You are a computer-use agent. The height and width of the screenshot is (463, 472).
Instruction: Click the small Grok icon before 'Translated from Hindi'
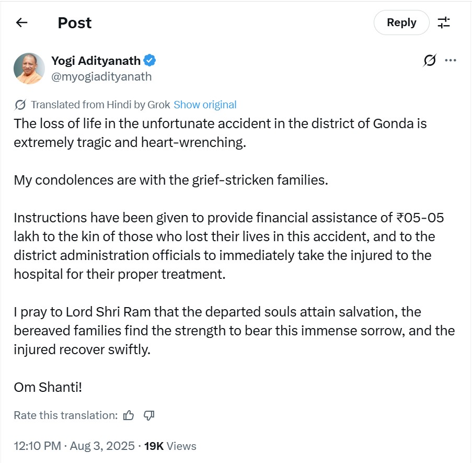coord(20,105)
